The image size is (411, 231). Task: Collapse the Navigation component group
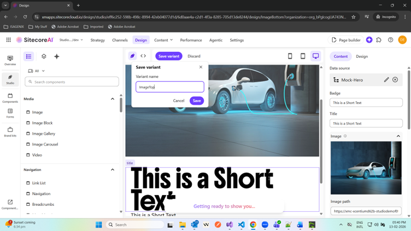[x=113, y=170]
